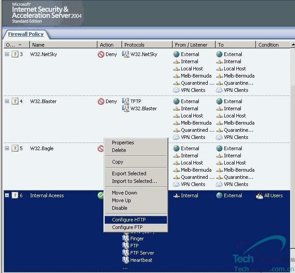Screen dimensions: 295x273
Task: Choose Configure HTTP from context menu
Action: (x=128, y=220)
